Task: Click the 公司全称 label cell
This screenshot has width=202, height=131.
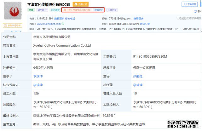Action: (16, 37)
